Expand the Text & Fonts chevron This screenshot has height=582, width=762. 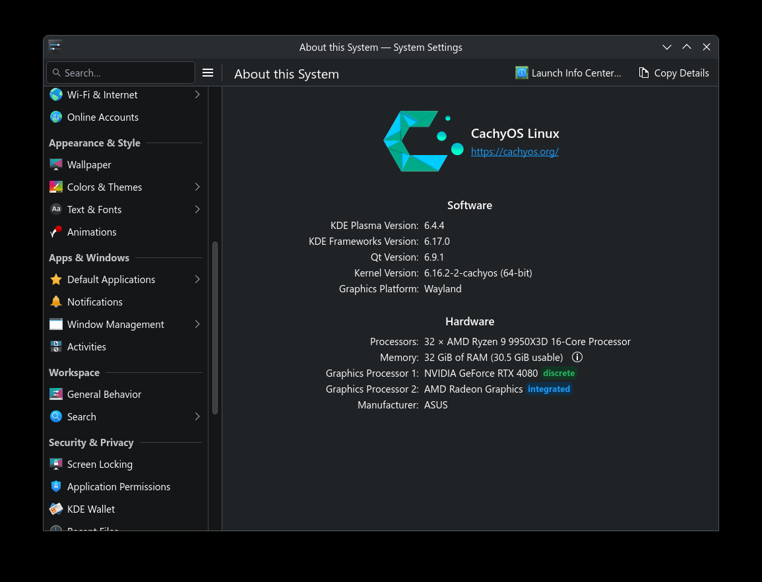click(197, 210)
